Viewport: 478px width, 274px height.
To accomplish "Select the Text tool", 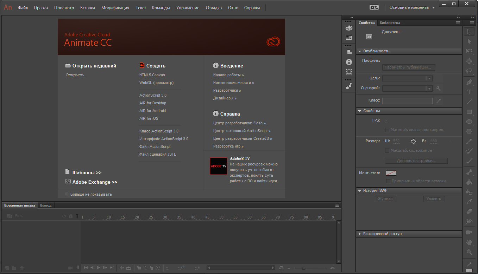I will click(x=469, y=92).
